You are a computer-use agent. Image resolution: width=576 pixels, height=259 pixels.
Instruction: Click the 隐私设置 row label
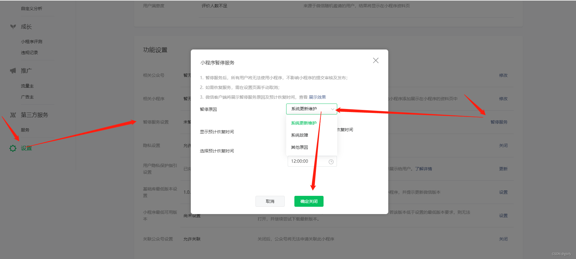click(x=152, y=145)
